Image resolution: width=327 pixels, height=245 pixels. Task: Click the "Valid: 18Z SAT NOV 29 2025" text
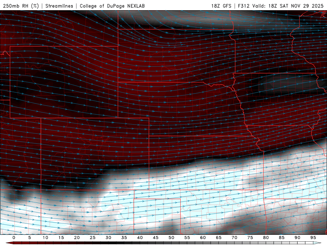click(x=288, y=6)
